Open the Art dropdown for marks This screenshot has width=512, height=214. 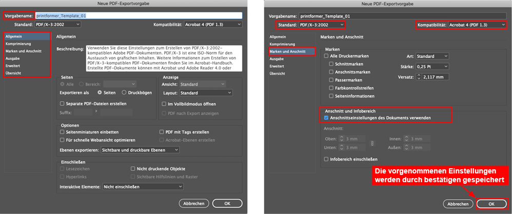point(432,56)
